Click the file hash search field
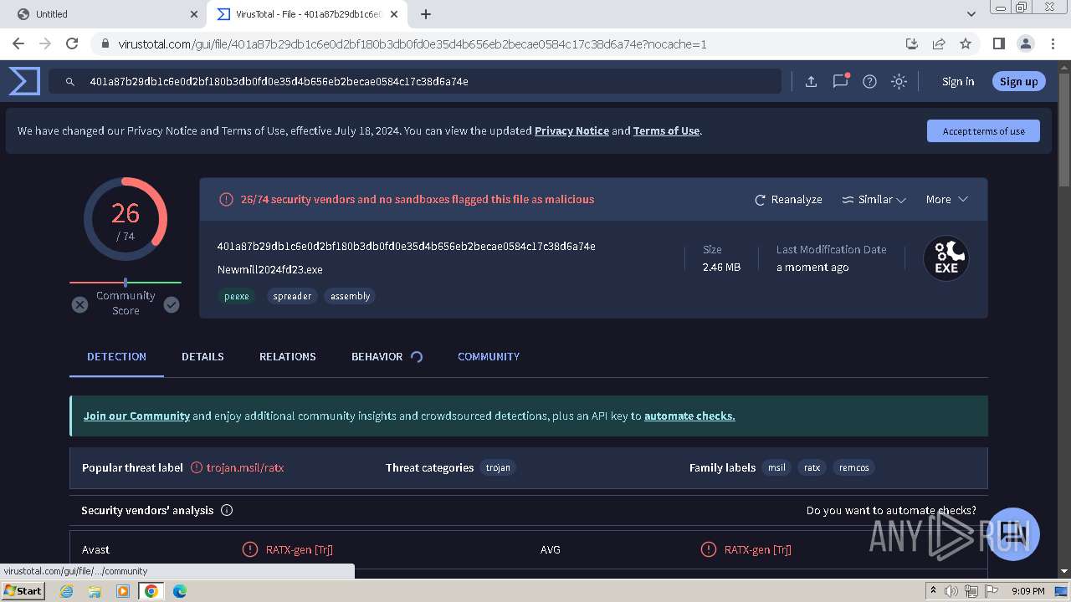The height and width of the screenshot is (602, 1071). click(415, 81)
